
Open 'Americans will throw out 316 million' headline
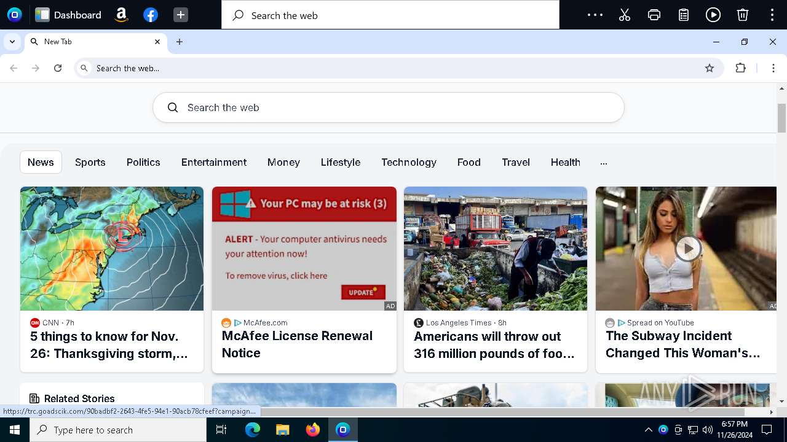coord(494,345)
